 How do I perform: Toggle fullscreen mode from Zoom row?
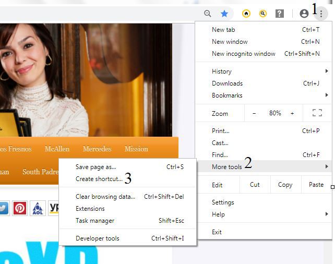pyautogui.click(x=317, y=113)
